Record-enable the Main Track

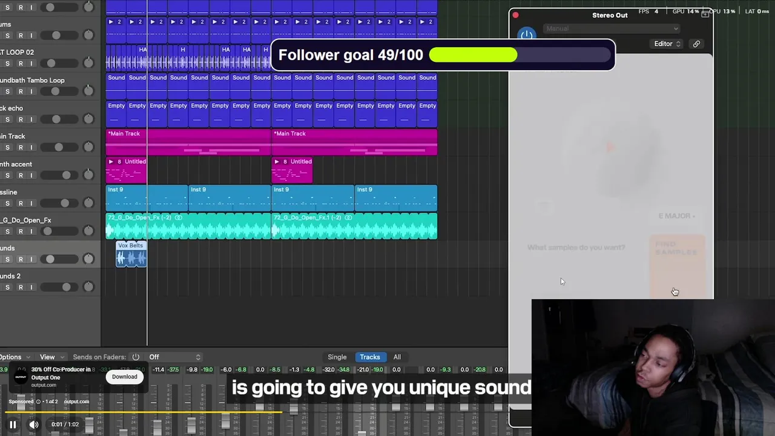[20, 147]
